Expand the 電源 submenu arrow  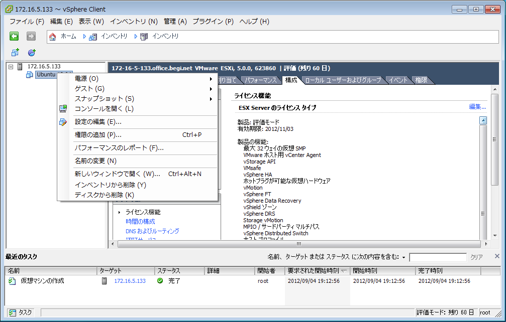(x=211, y=79)
